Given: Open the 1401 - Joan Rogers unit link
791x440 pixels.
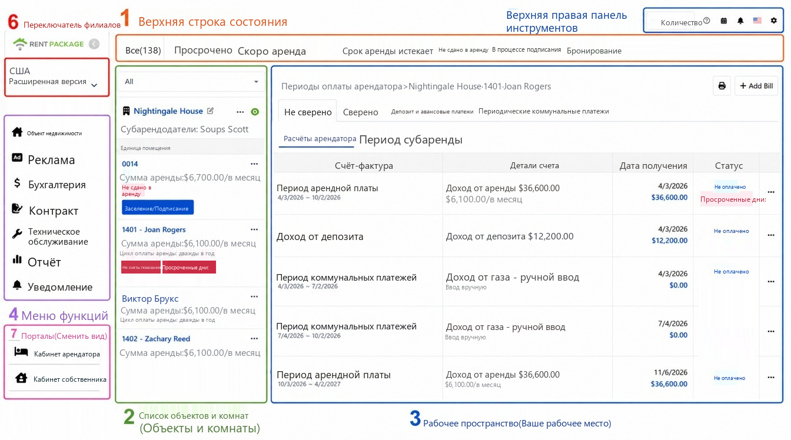Looking at the screenshot, I should [154, 230].
